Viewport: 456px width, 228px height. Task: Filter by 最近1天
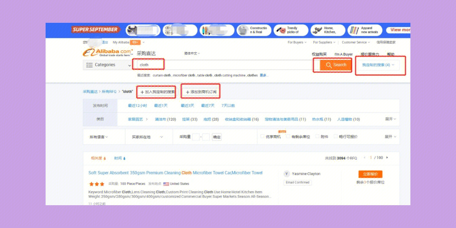(161, 106)
